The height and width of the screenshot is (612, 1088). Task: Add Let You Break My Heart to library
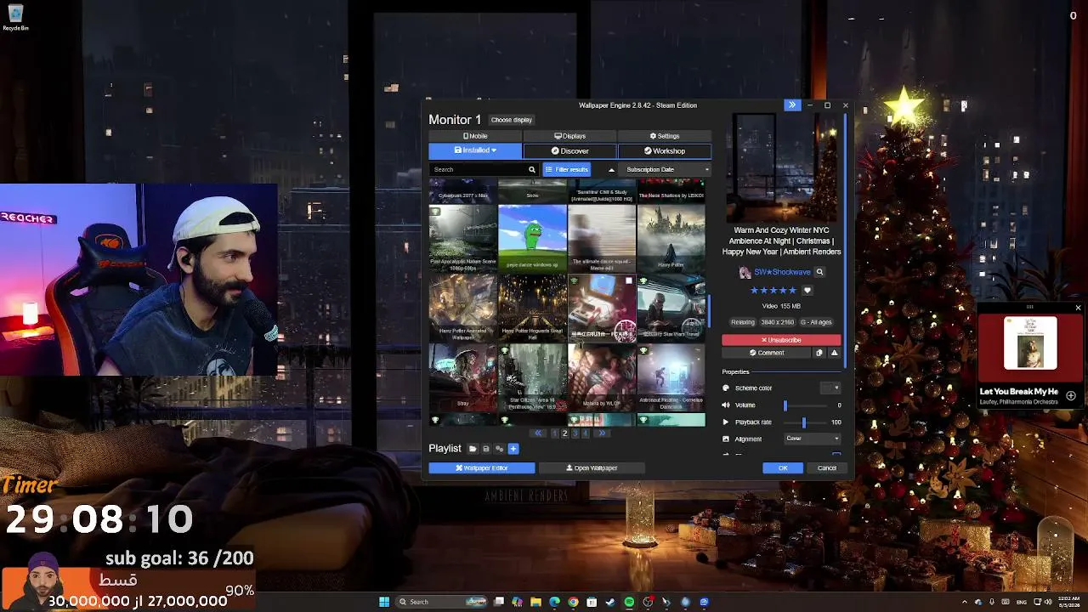click(x=1071, y=396)
